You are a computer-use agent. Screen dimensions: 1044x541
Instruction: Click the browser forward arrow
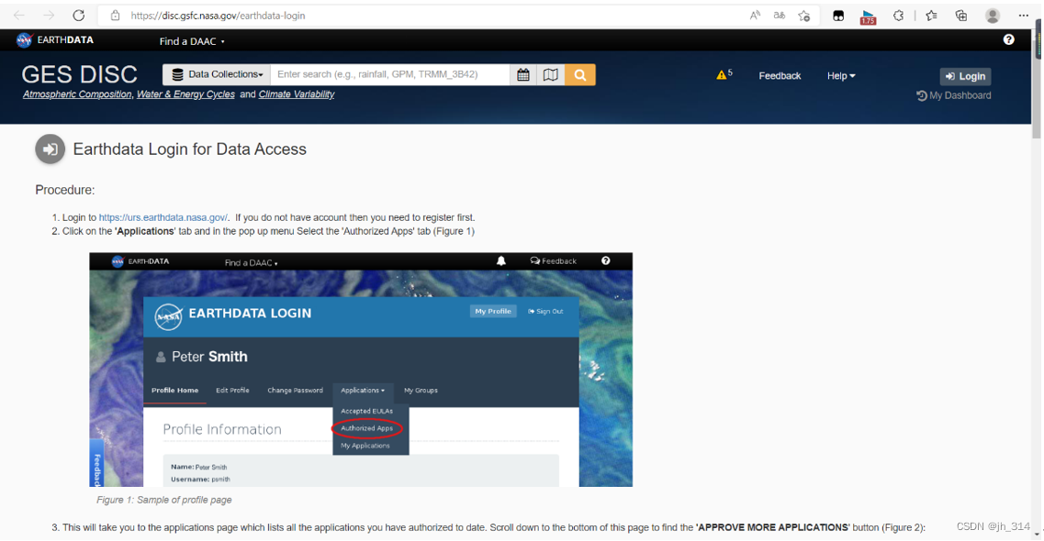[49, 16]
